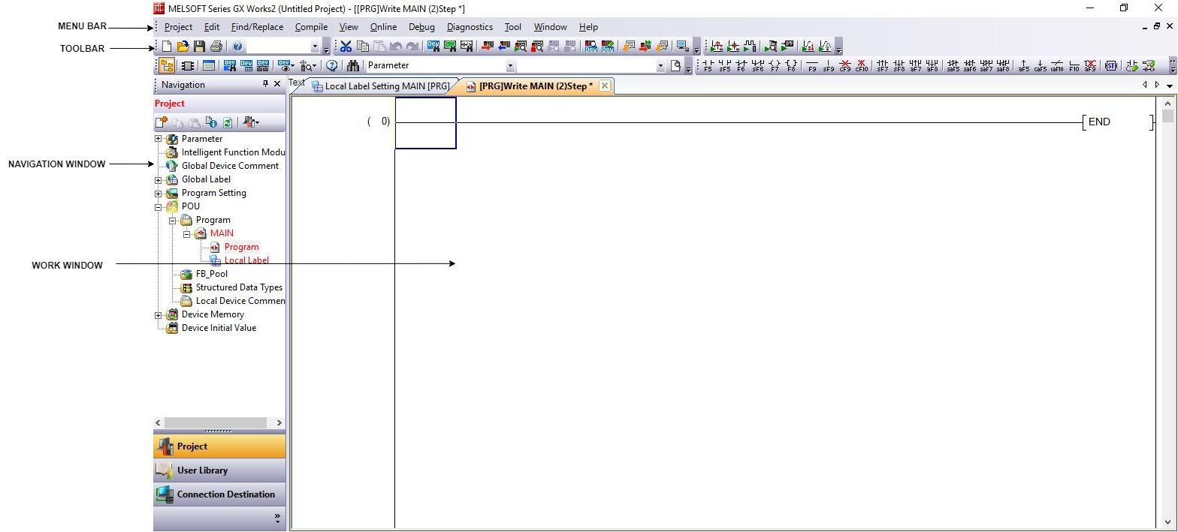Open the Tool menu
The width and height of the screenshot is (1178, 532).
tap(512, 27)
